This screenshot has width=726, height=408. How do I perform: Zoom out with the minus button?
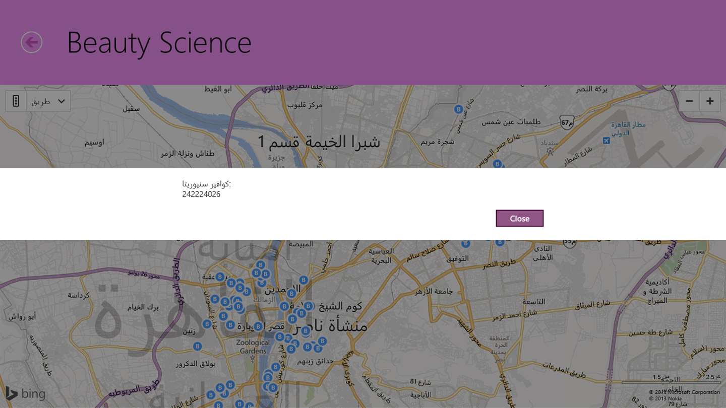click(x=689, y=101)
